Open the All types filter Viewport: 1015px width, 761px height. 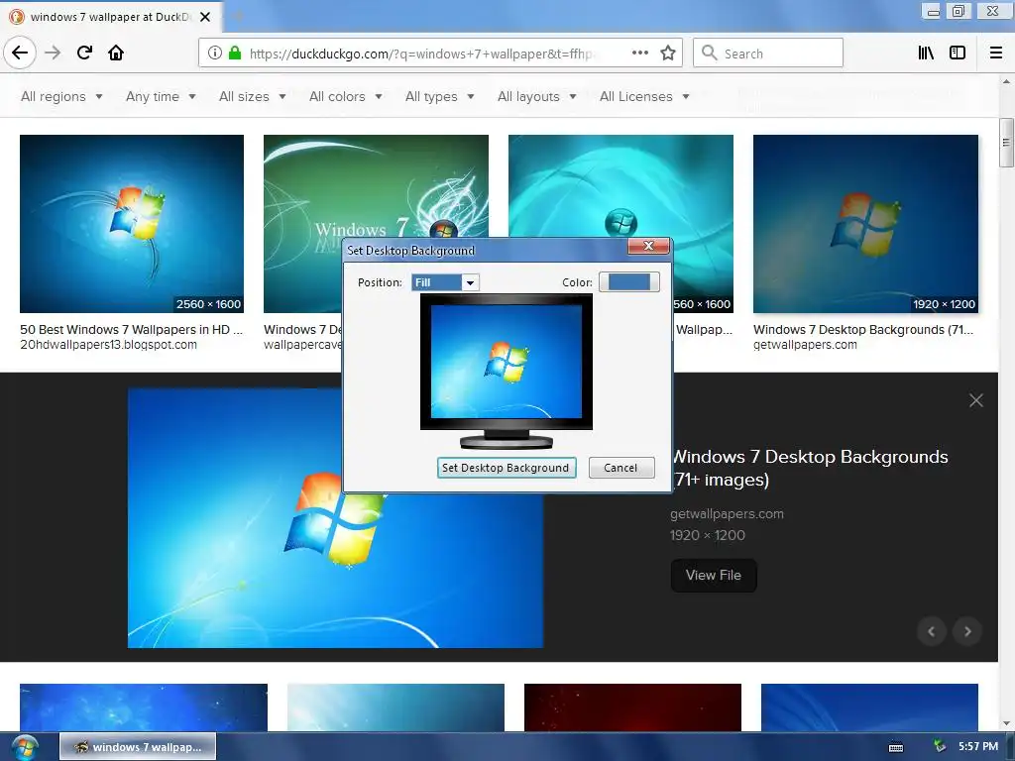439,96
